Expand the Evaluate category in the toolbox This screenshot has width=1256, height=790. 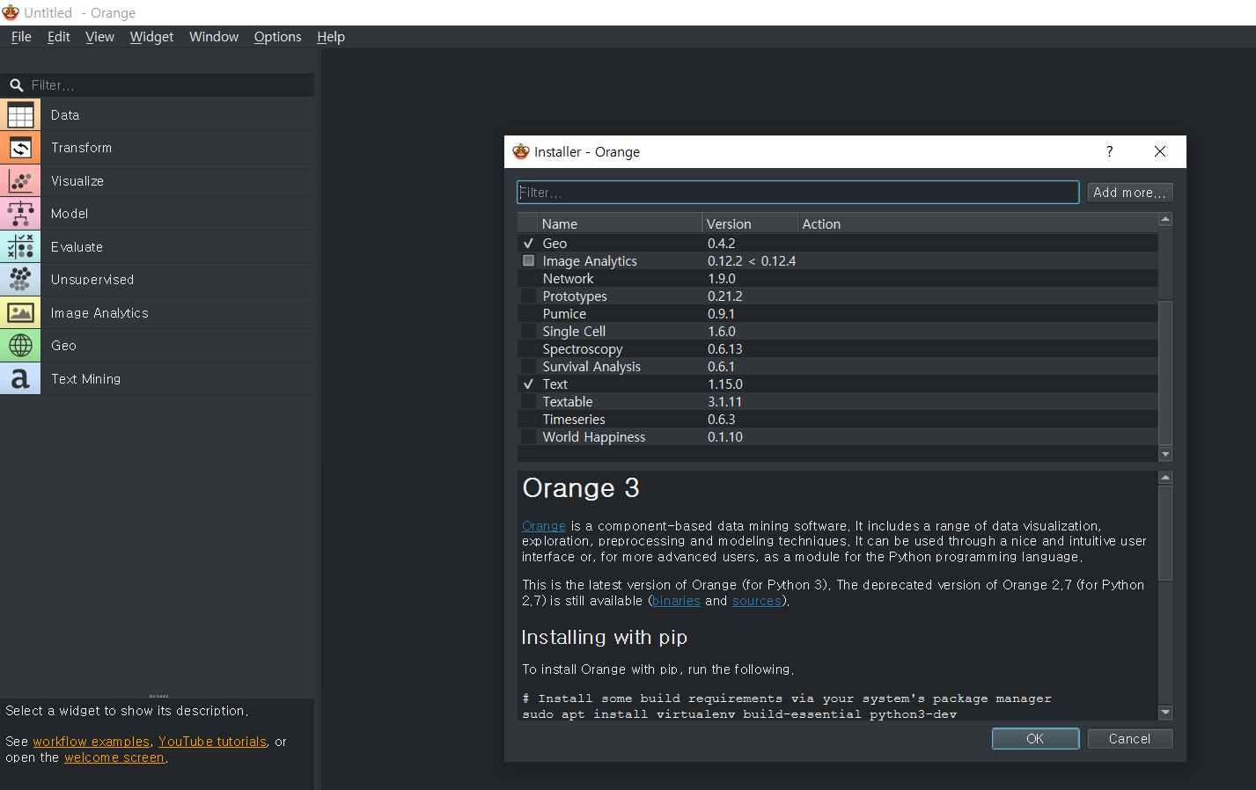(x=158, y=247)
